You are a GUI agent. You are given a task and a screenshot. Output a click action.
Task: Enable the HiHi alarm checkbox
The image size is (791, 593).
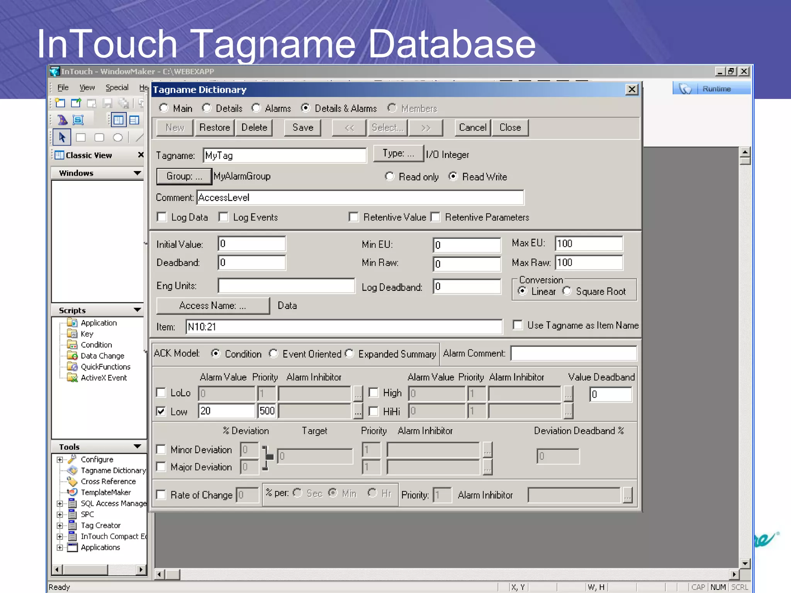(373, 411)
